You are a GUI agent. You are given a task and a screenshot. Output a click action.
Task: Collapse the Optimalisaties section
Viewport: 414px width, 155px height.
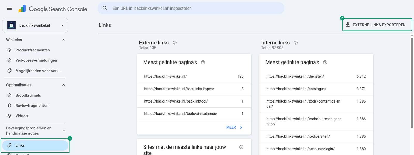[x=64, y=85]
